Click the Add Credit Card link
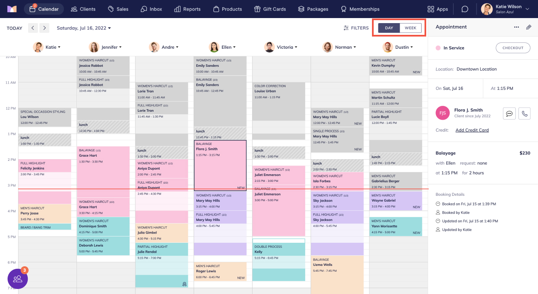The width and height of the screenshot is (538, 294). (472, 130)
